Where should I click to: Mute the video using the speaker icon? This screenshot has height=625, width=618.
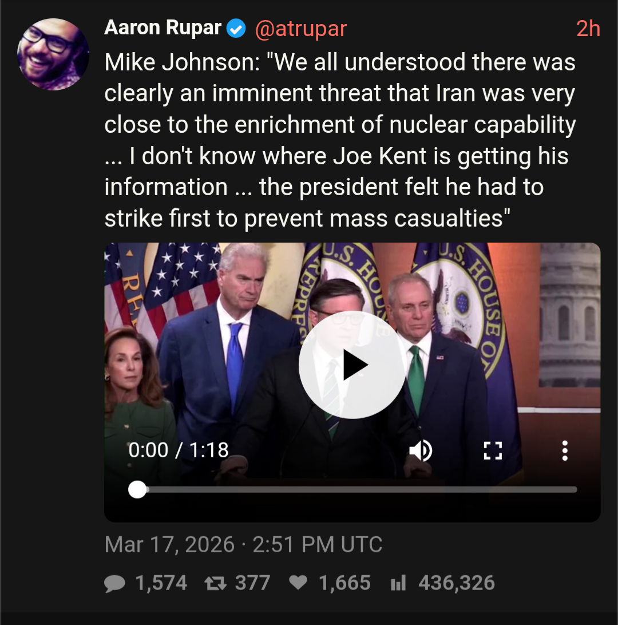pyautogui.click(x=421, y=450)
